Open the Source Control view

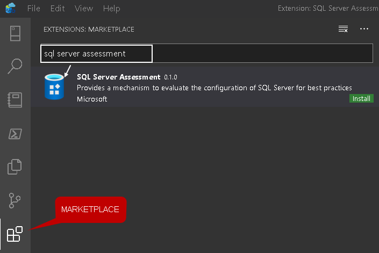click(x=15, y=200)
